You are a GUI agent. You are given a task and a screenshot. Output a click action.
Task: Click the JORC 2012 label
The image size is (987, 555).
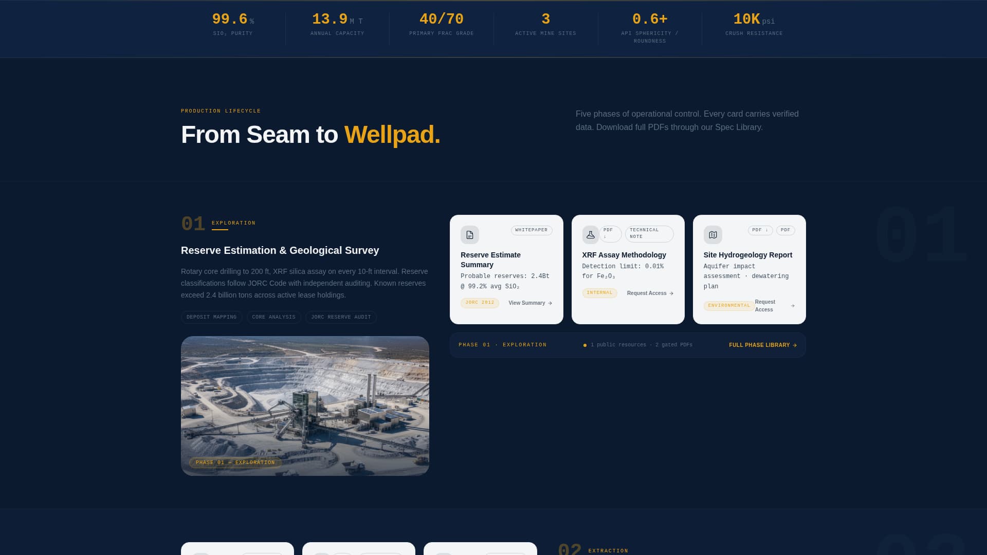480,303
